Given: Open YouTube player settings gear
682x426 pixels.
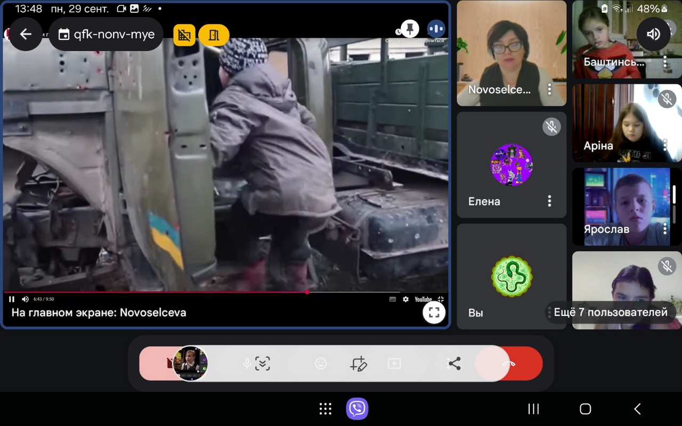Looking at the screenshot, I should click(x=405, y=299).
